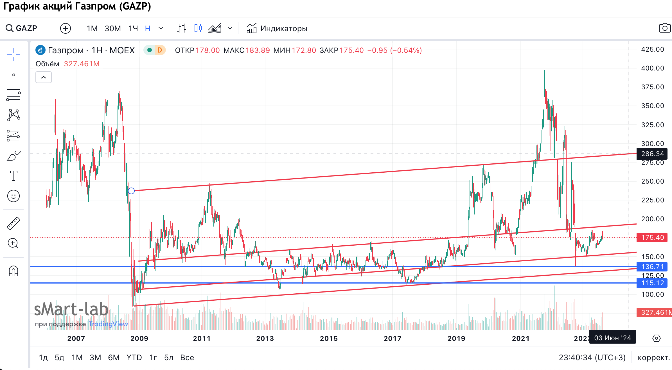Set range to 3M

click(95, 357)
